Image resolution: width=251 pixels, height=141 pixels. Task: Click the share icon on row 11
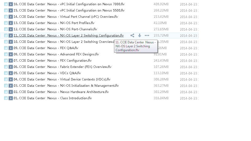click(x=132, y=36)
